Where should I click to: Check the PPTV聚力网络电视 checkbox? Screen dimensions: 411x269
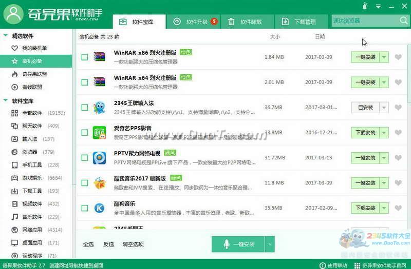click(x=84, y=158)
